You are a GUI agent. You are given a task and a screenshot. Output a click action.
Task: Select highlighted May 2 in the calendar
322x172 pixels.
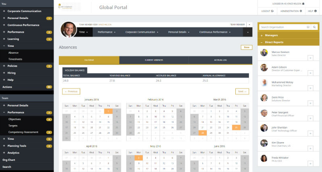pos(139,158)
